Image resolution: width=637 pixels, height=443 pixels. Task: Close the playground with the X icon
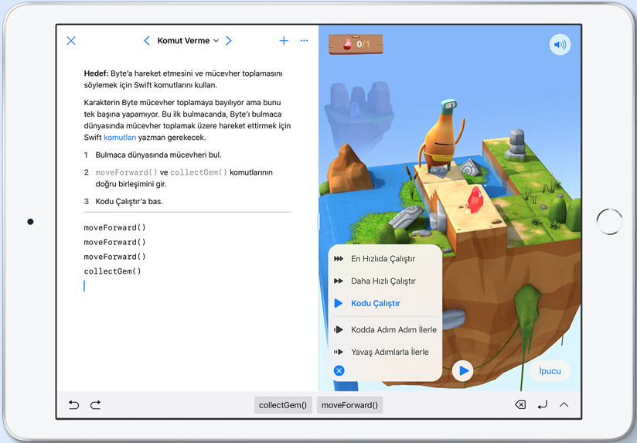pos(71,41)
